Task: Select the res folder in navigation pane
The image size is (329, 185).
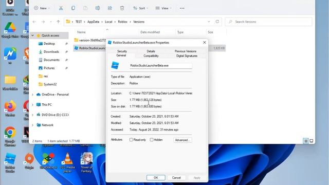Action: click(x=46, y=76)
